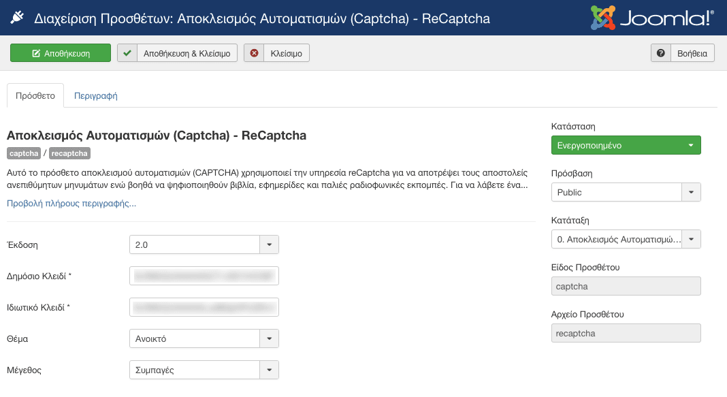Click the Αποθήκευση & Κλείσιμο button label
Screen dimensions: 727x397
coord(187,53)
